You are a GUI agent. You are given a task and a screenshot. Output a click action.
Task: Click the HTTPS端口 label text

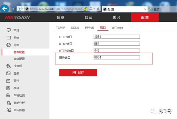click(x=66, y=51)
